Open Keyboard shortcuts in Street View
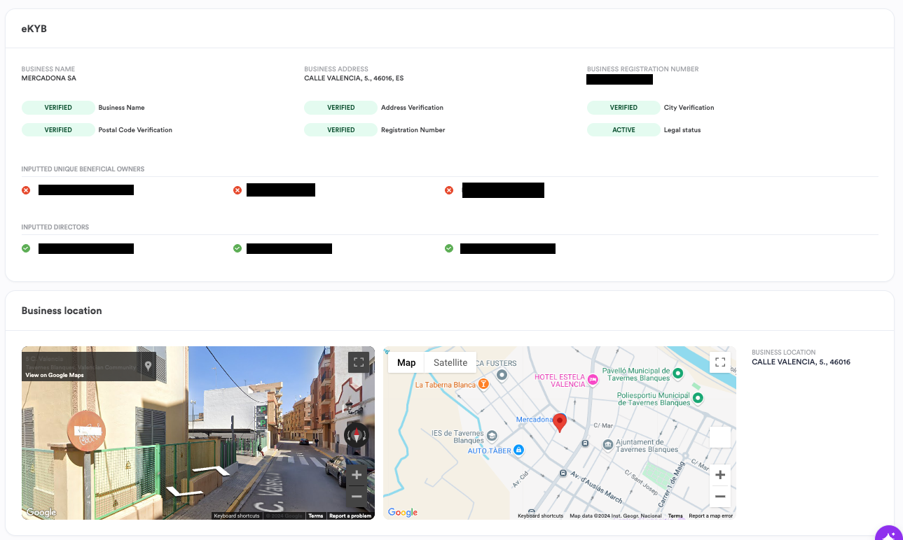Image resolution: width=903 pixels, height=540 pixels. click(x=237, y=516)
